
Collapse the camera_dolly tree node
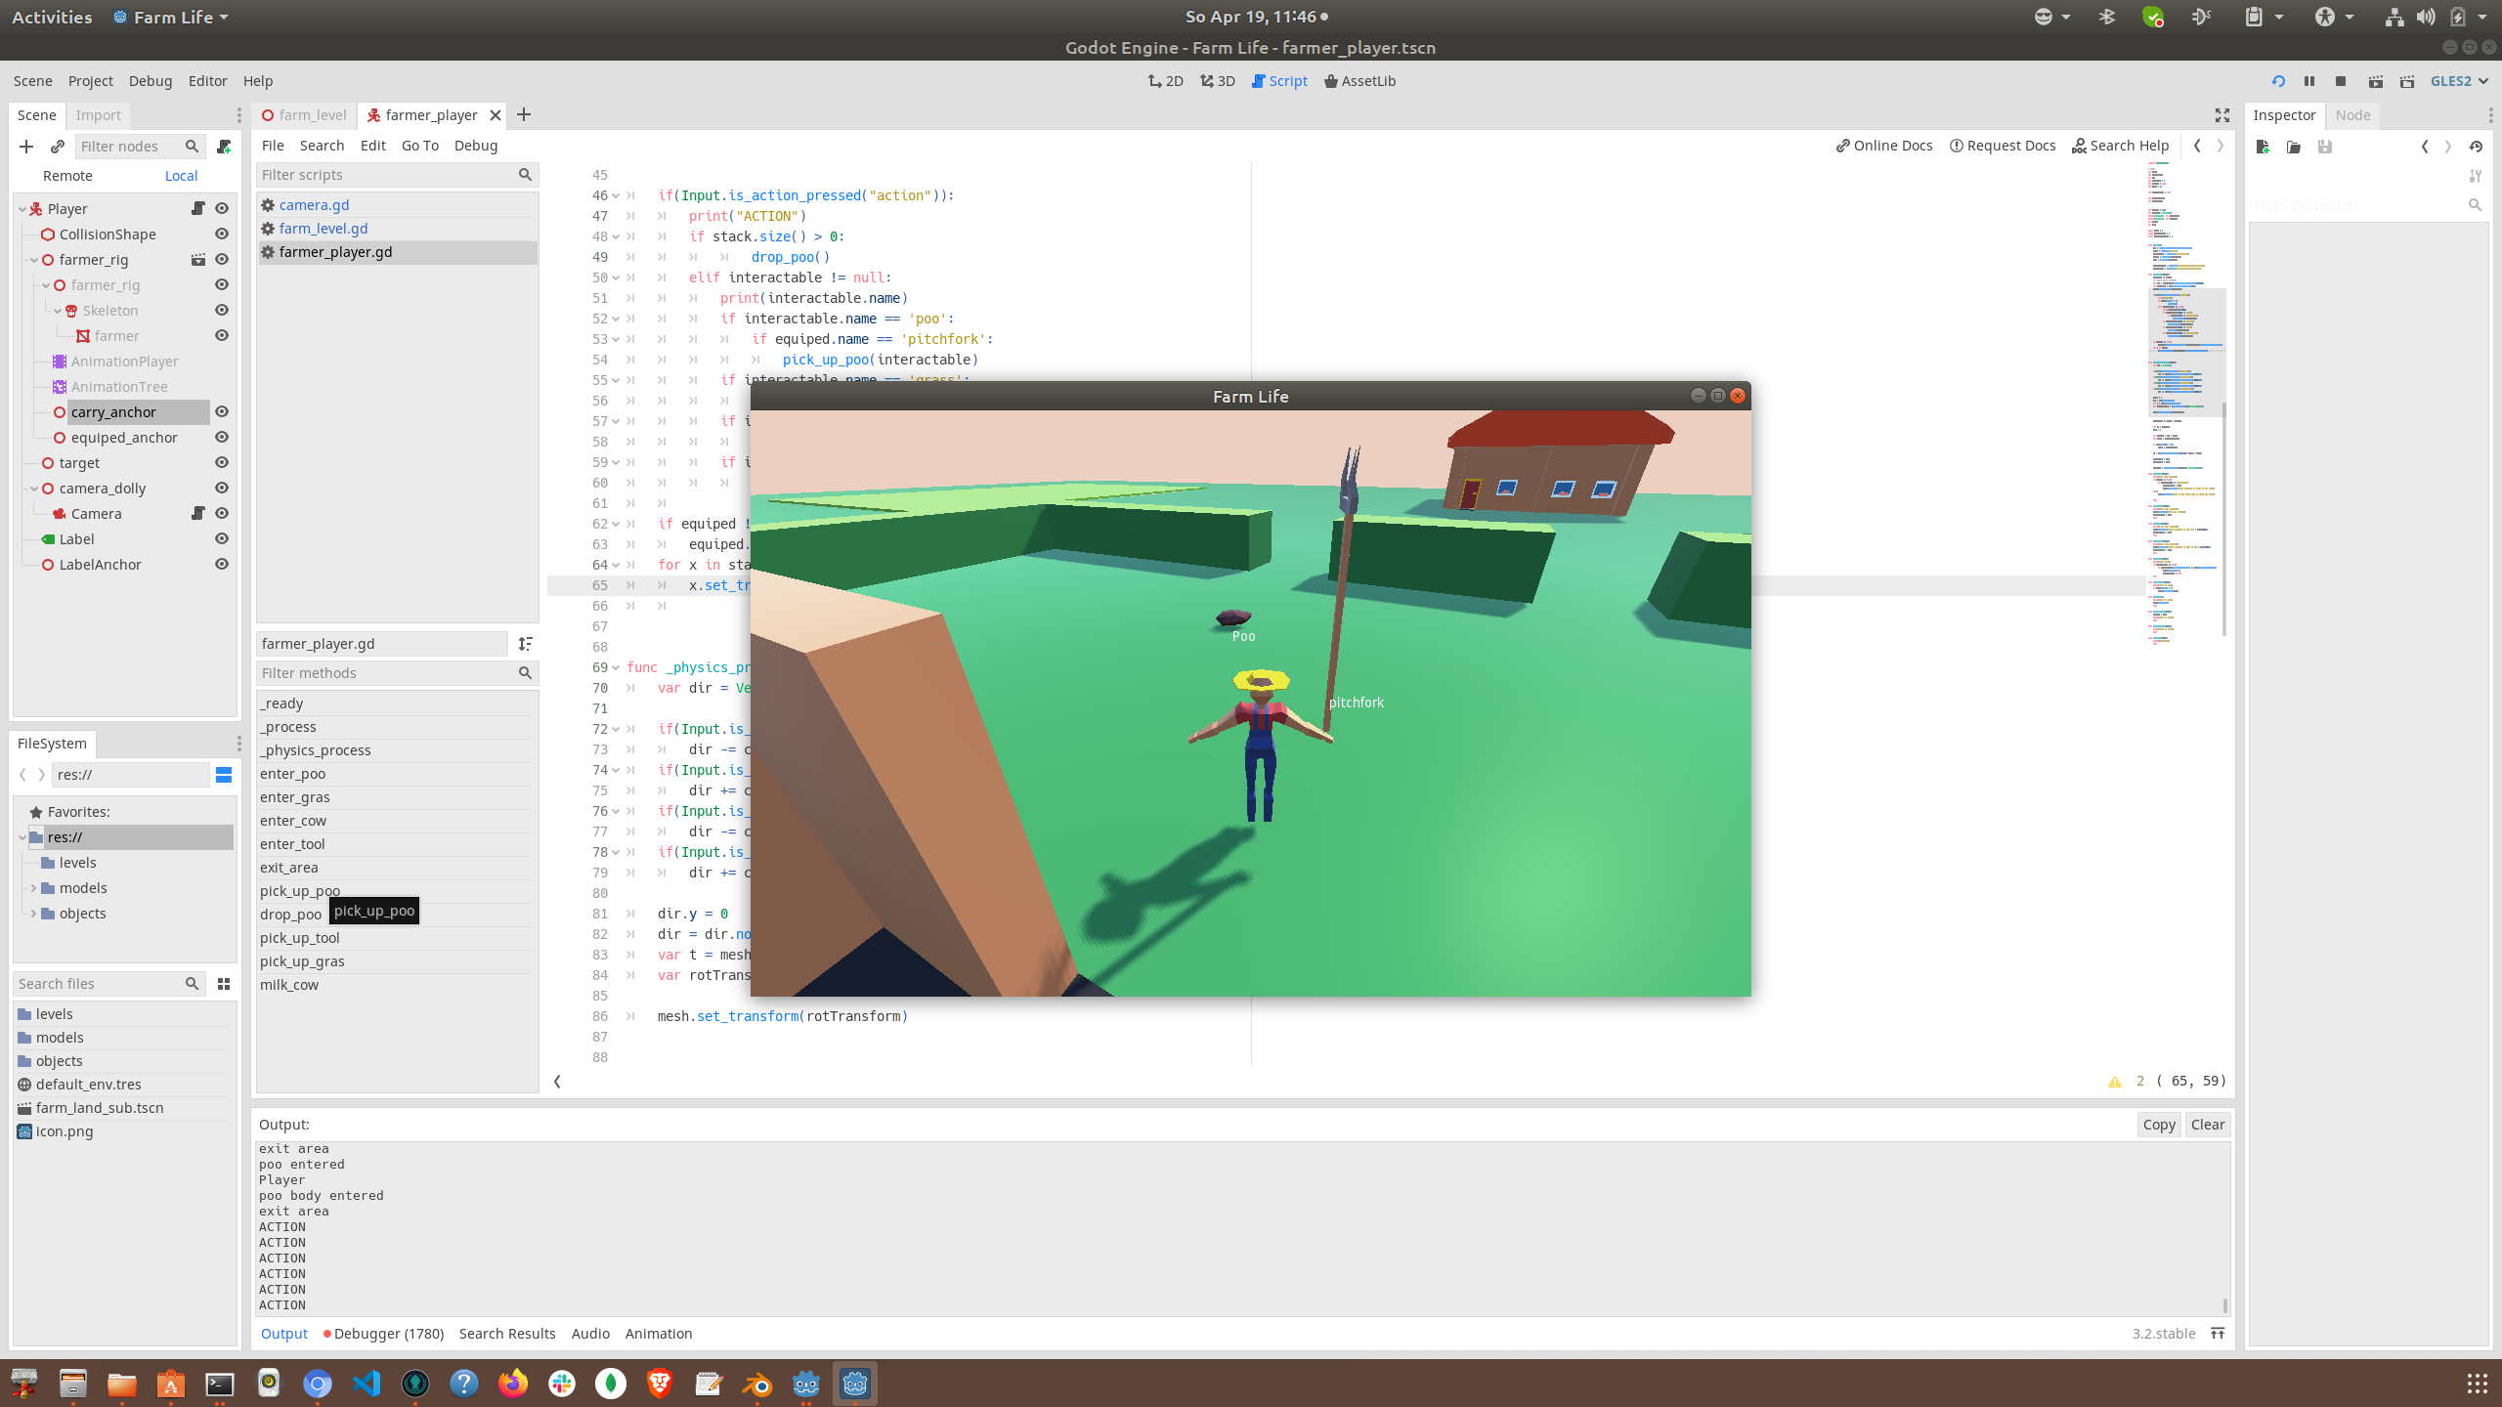pyautogui.click(x=34, y=489)
